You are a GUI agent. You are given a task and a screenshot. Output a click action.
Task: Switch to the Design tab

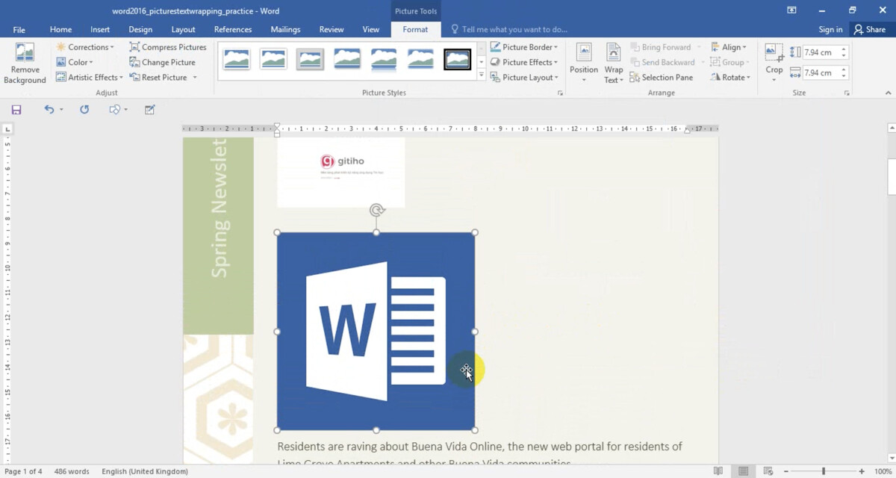click(140, 30)
